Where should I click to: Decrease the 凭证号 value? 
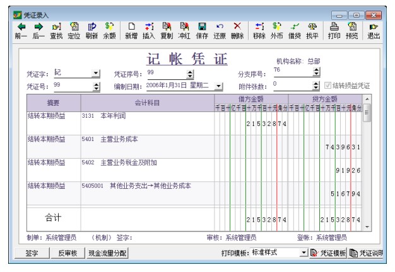(x=97, y=89)
